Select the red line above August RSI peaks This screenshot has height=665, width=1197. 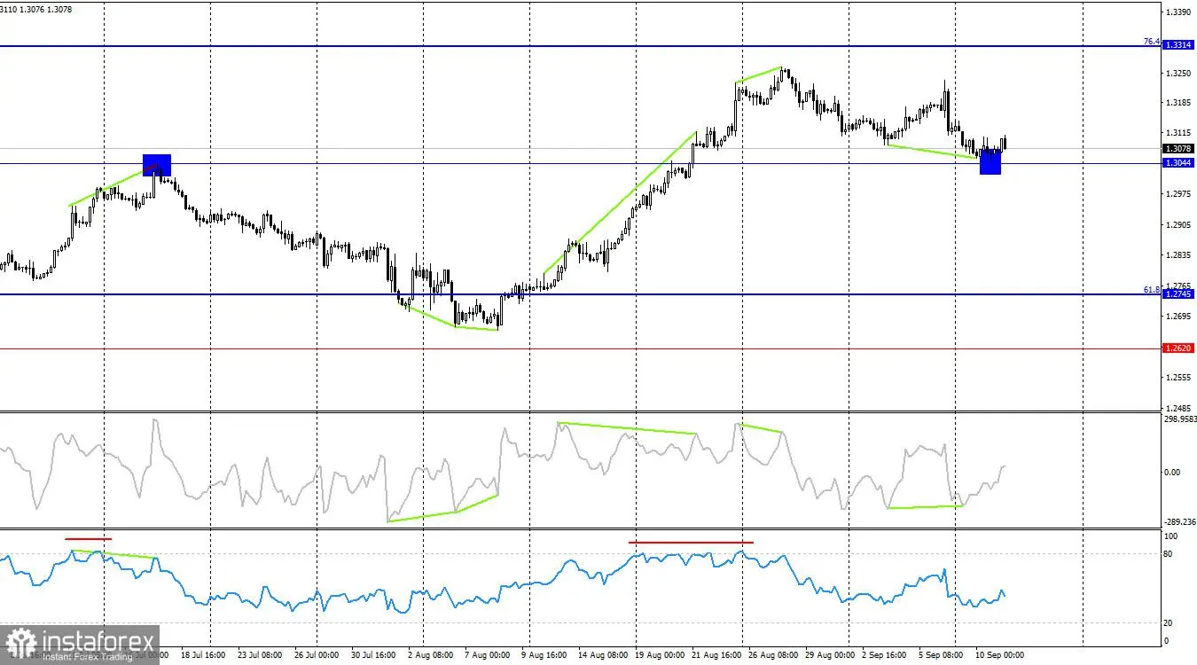(x=691, y=542)
